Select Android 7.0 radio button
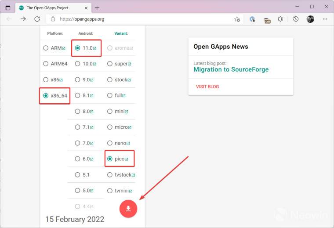Viewport: 334px width, 228px height. click(77, 143)
